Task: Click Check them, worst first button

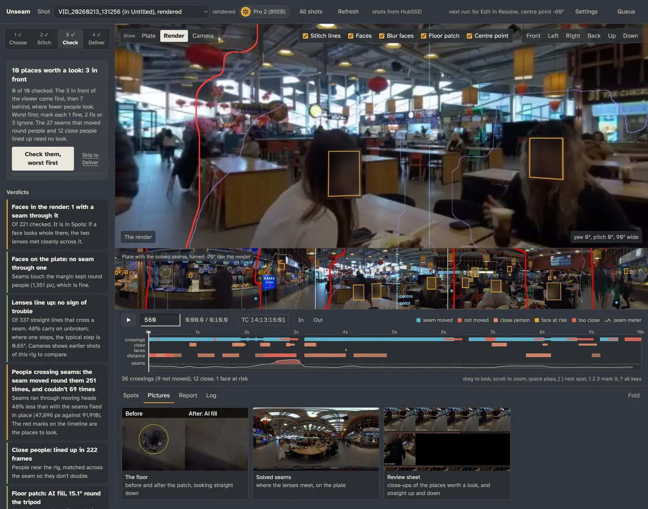Action: tap(43, 159)
